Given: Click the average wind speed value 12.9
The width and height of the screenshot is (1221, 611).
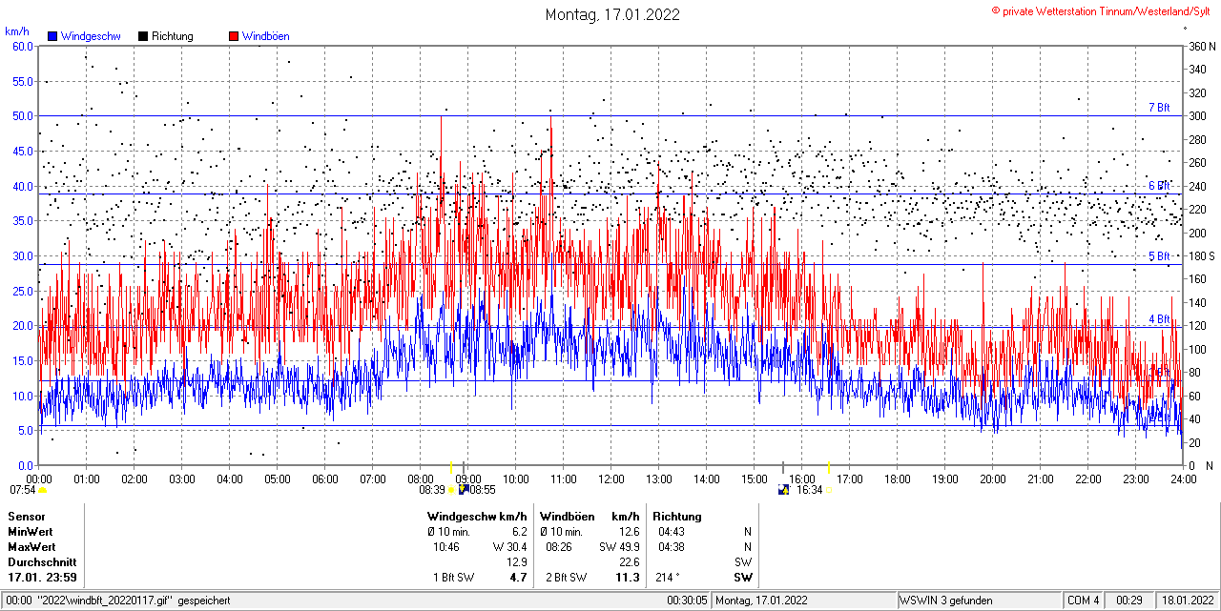Looking at the screenshot, I should click(x=516, y=562).
